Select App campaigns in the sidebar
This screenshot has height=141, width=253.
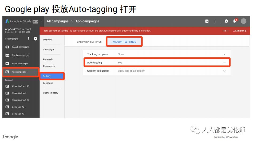click(x=19, y=72)
